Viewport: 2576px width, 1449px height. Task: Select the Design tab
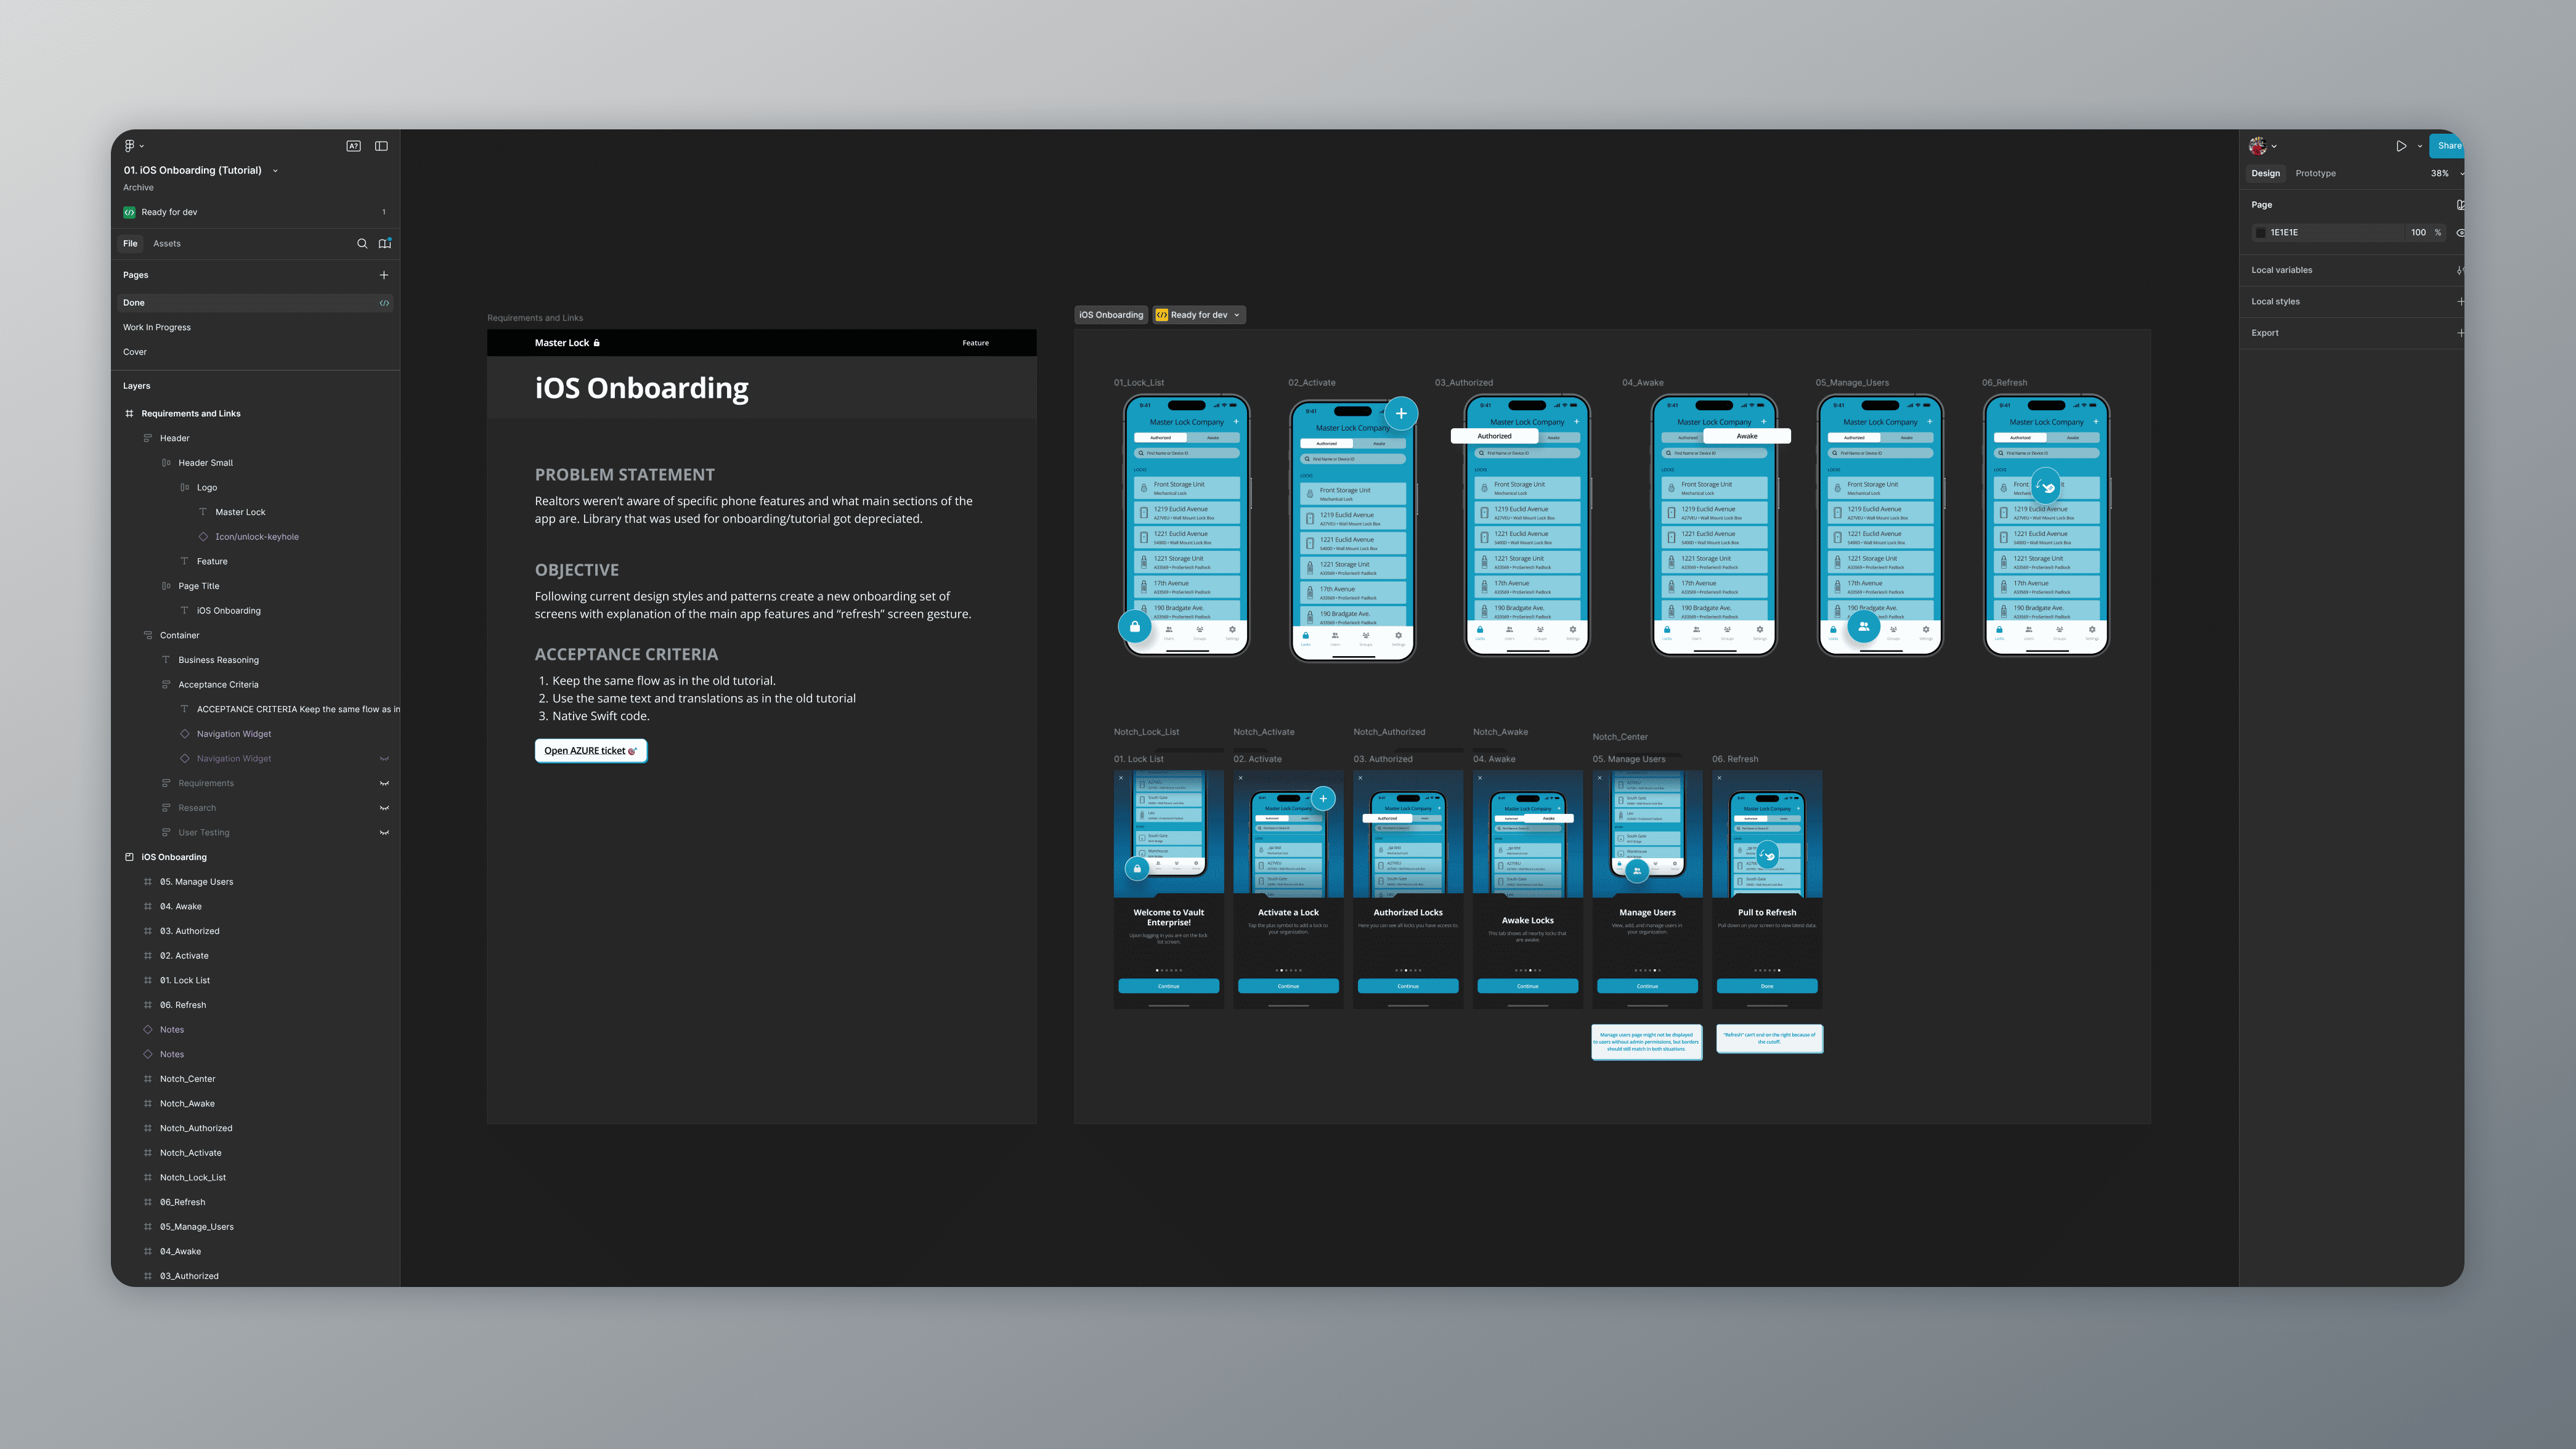(2265, 173)
